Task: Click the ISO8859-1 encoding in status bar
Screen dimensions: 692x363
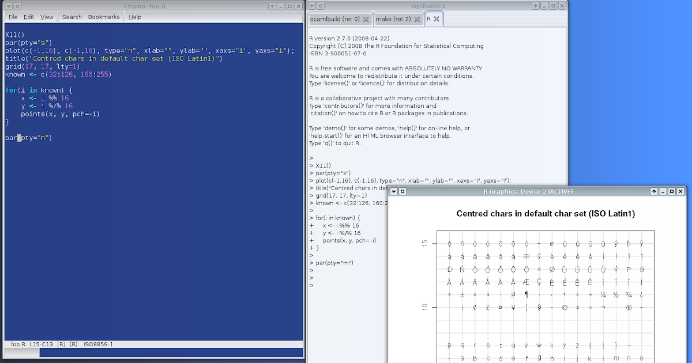Action: 99,344
